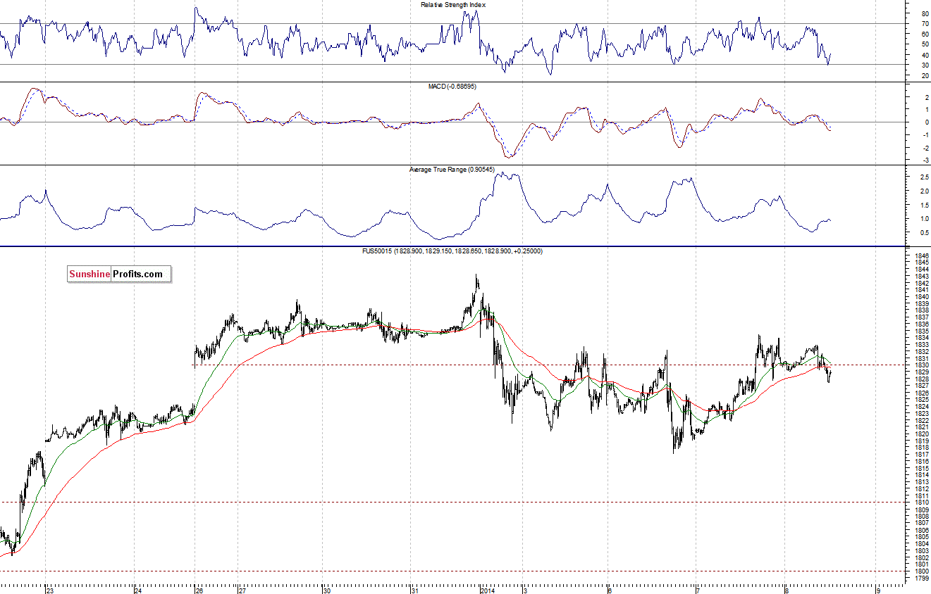Click date label 7 on time axis
The image size is (931, 594).
coord(697,590)
